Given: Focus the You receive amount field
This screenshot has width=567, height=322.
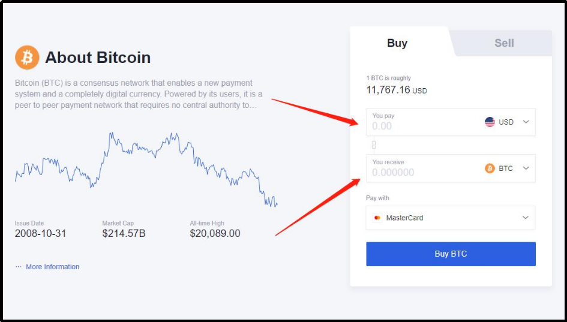Looking at the screenshot, I should (420, 173).
